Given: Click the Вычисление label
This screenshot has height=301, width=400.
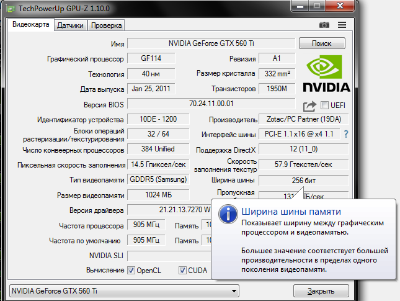Looking at the screenshot, I should (105, 270).
